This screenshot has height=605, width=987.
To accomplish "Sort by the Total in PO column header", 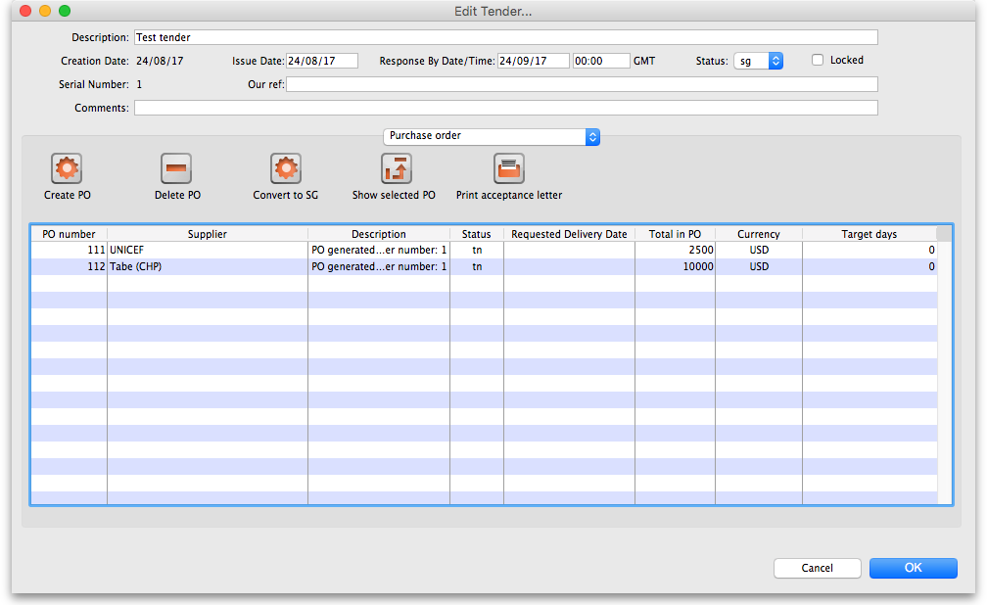I will pos(675,234).
